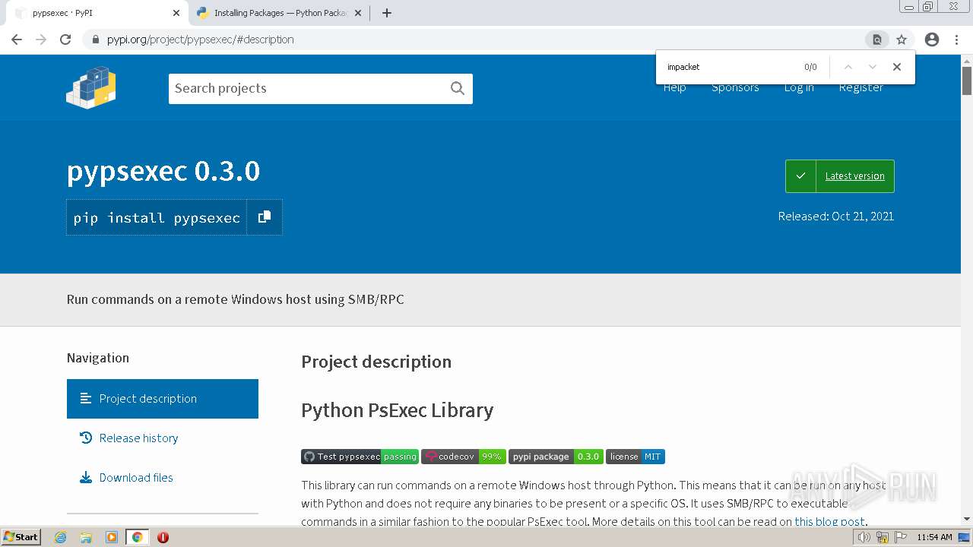Click the action center flag icon
Screen dimensions: 973x547
[x=899, y=537]
